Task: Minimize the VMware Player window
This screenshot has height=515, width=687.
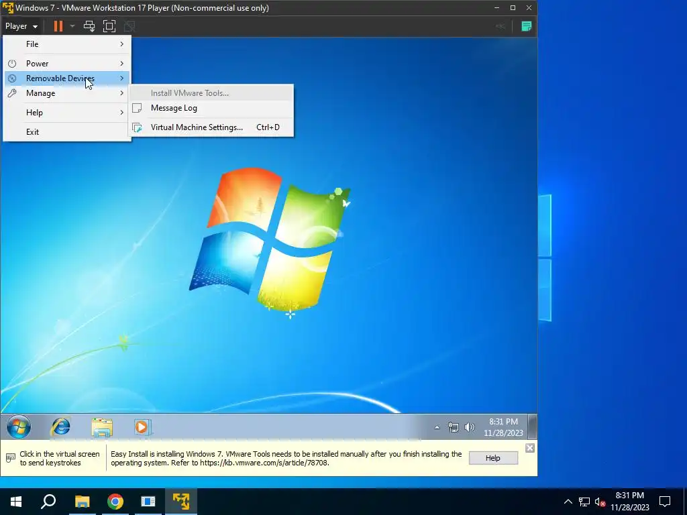Action: 497,8
